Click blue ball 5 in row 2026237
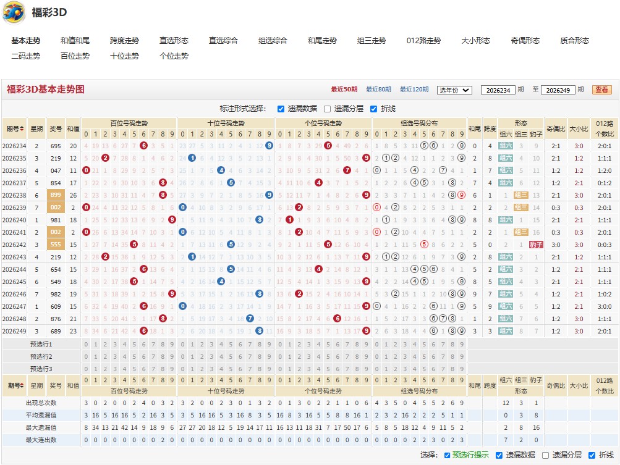This screenshot has height=465, width=620. click(x=231, y=183)
